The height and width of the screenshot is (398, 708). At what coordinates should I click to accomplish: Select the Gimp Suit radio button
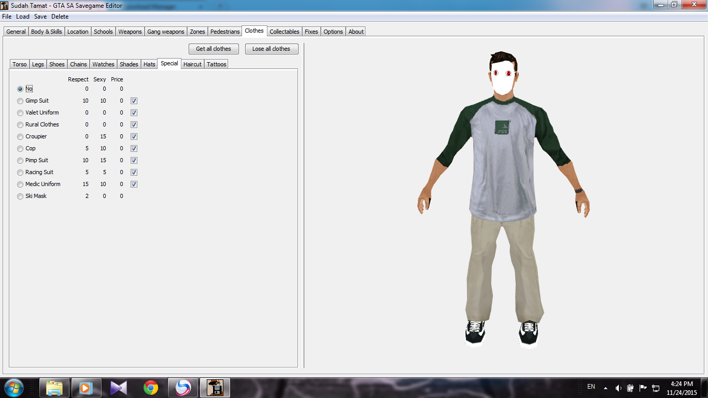point(20,101)
